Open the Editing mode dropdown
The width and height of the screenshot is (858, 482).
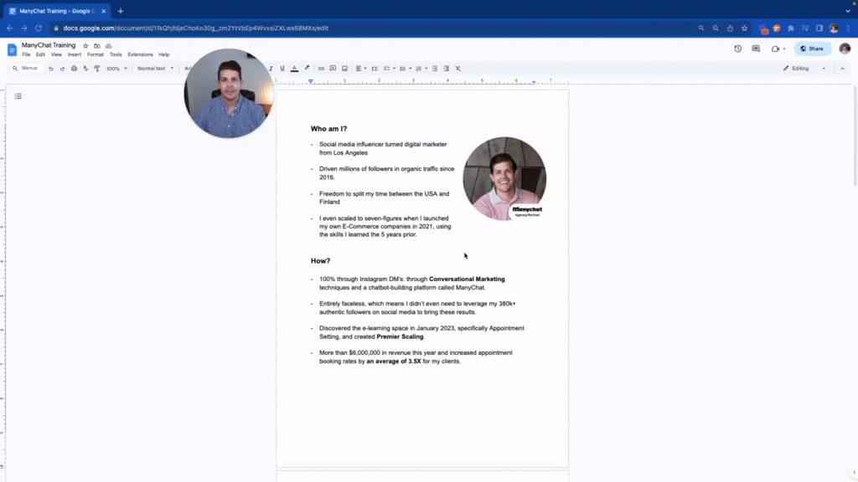pyautogui.click(x=804, y=69)
